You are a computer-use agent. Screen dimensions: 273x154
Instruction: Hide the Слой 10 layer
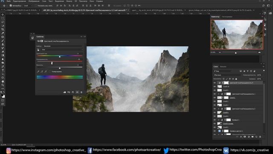click(215, 86)
